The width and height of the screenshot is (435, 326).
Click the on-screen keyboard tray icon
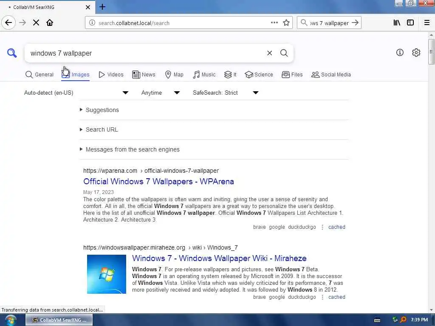377,320
